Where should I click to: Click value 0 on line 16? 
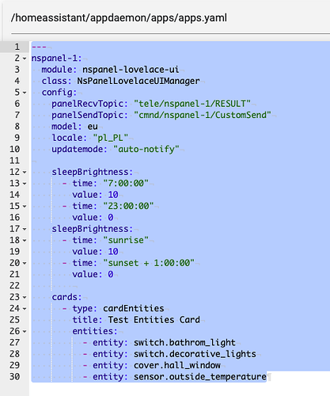coord(111,218)
